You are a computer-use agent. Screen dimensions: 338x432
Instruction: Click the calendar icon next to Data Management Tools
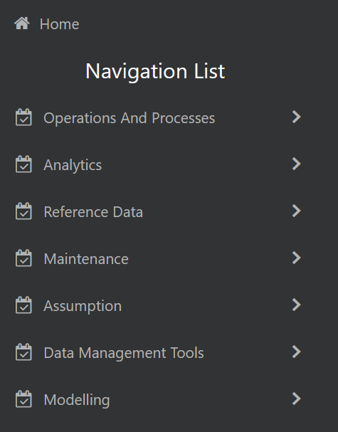(23, 352)
